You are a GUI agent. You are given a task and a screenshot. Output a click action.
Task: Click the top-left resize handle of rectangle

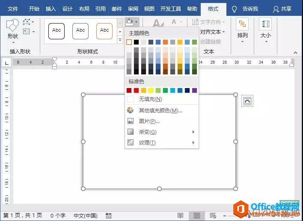83,94
